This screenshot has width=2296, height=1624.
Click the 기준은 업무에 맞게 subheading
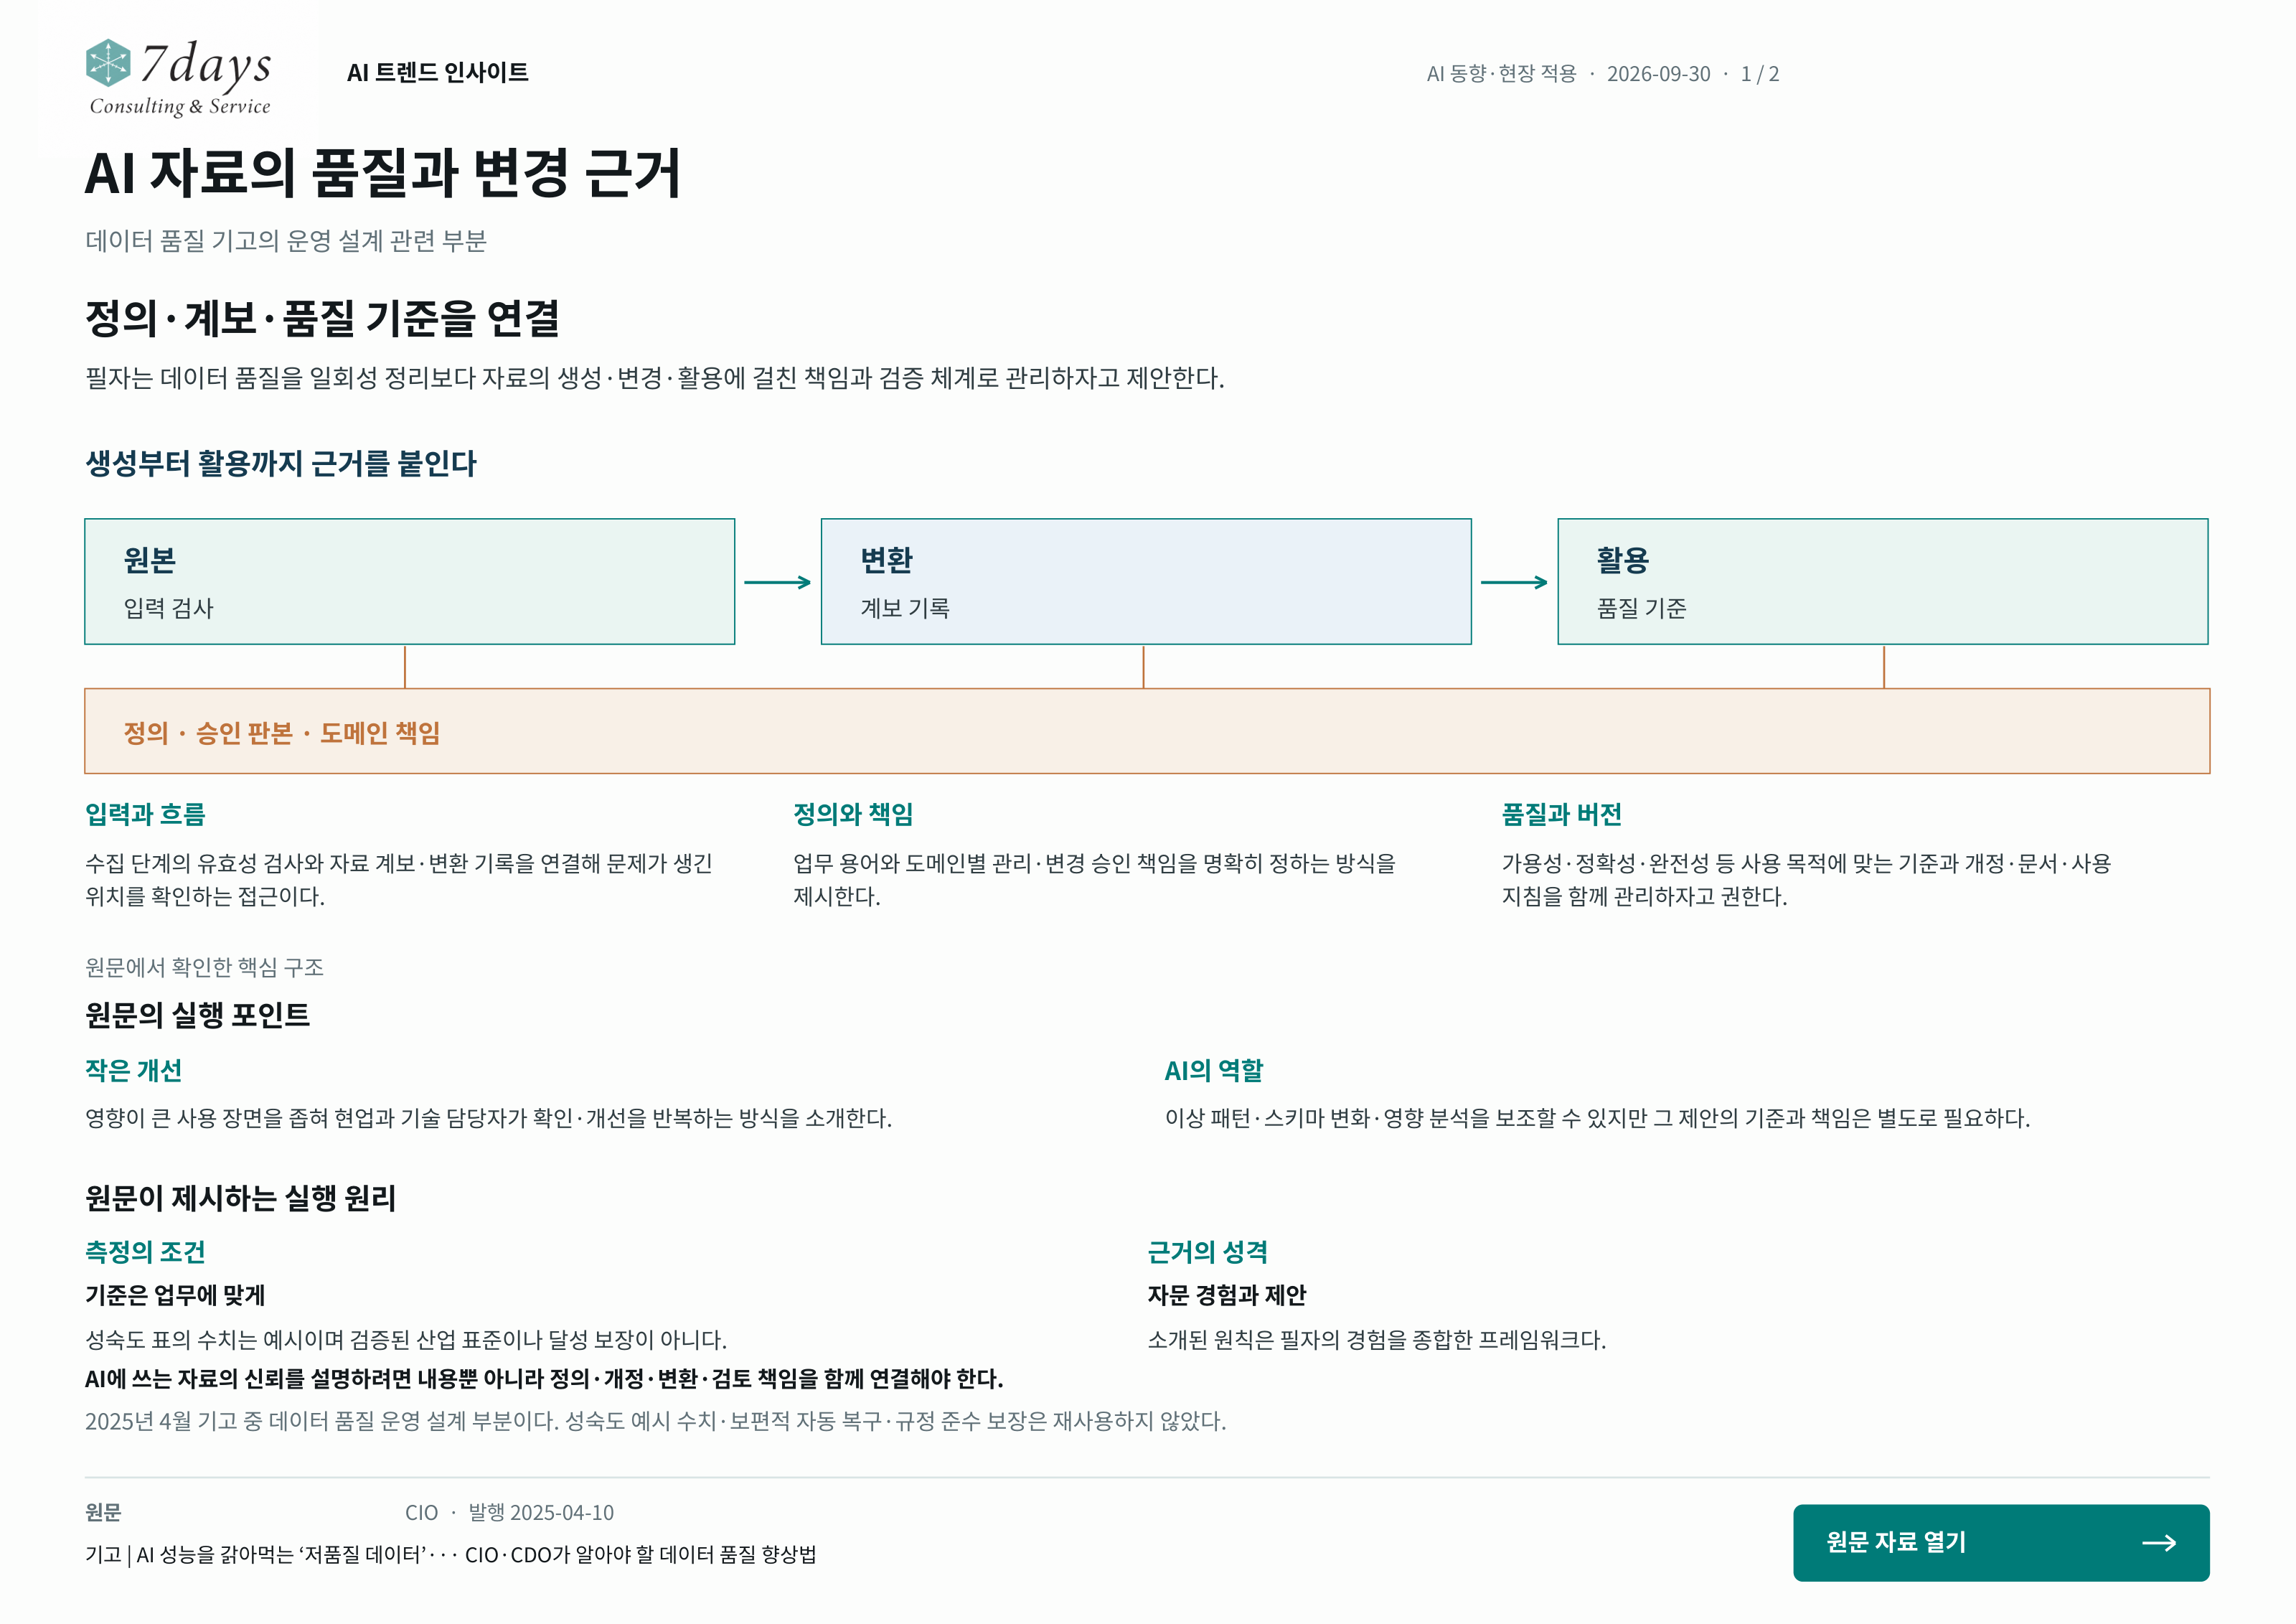click(175, 1295)
